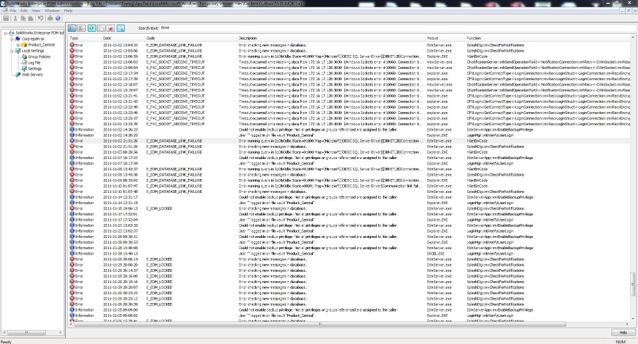Select the highlighted row dated 2011-11-02 21:51:26
Viewport: 638px width, 344px height.
click(349, 141)
